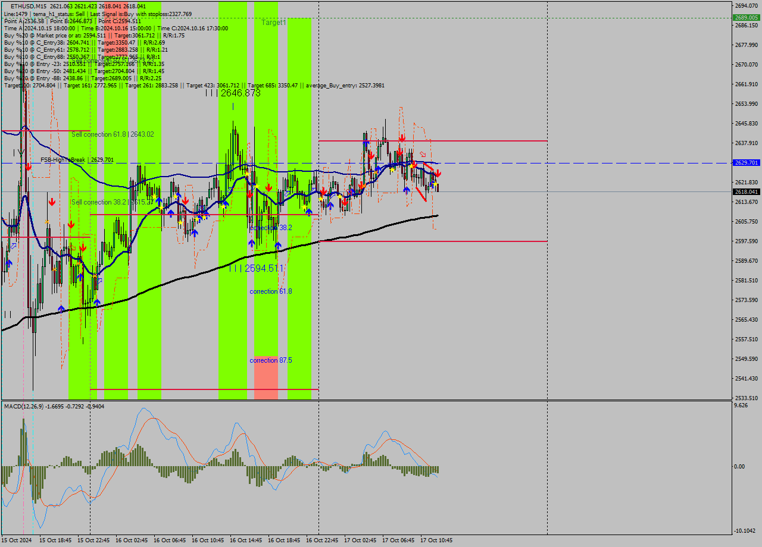Click the 16 Oct 02:45 time label
This screenshot has width=762, height=547.
click(x=132, y=540)
